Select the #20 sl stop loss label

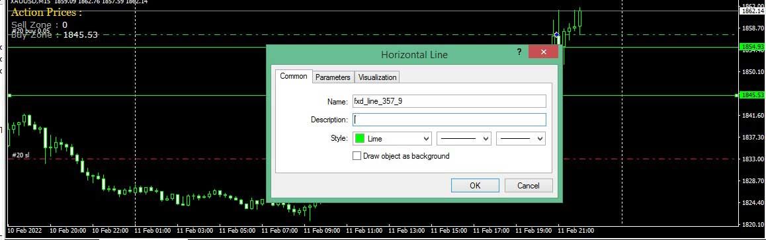[21, 155]
